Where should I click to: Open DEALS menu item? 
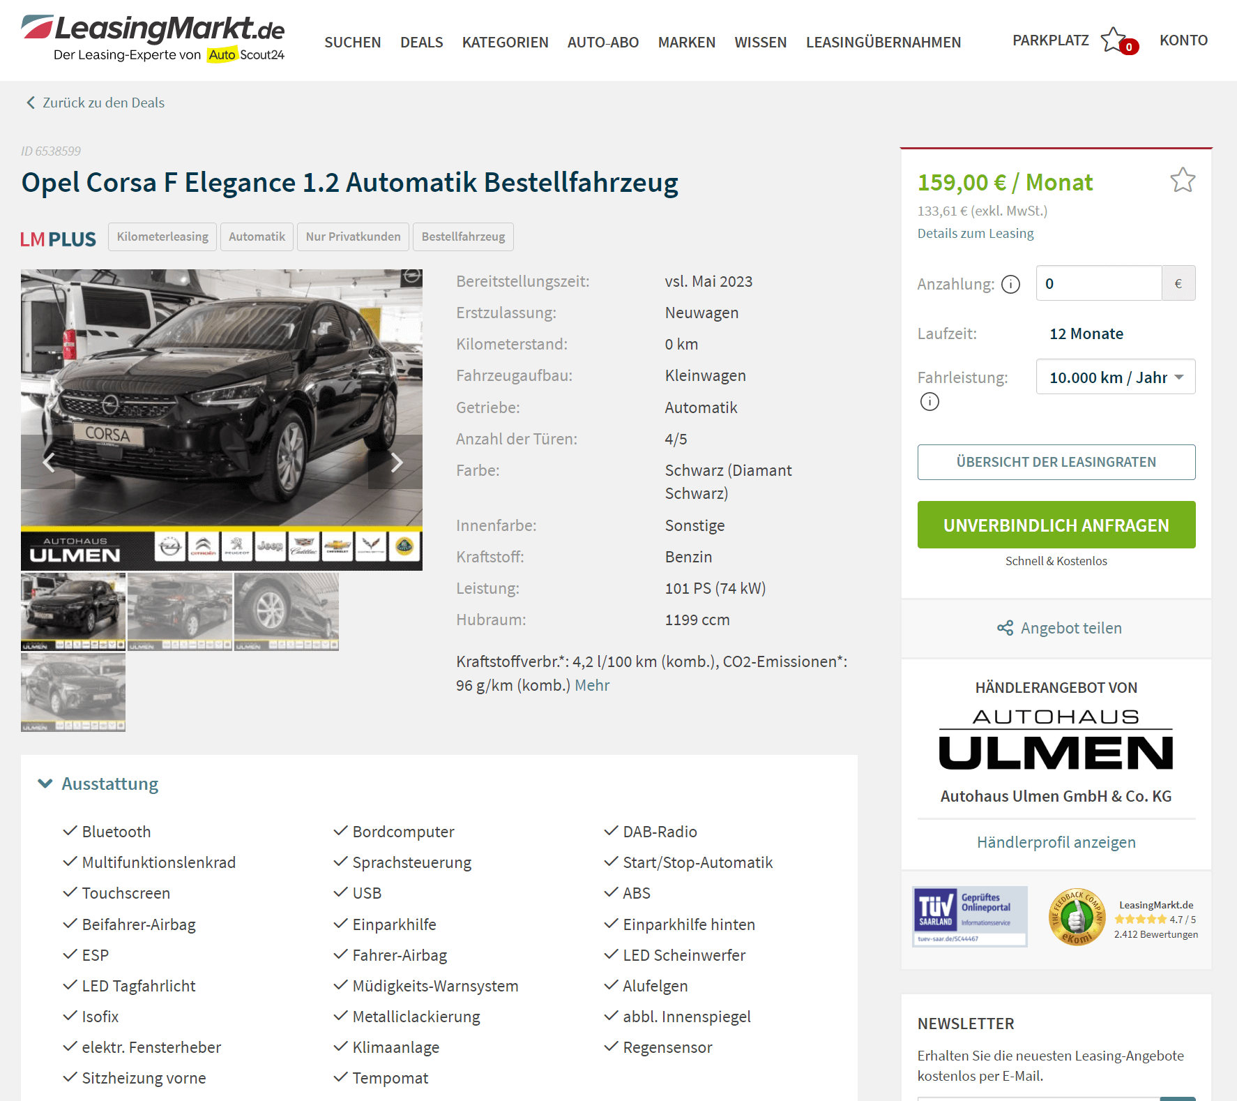tap(421, 42)
